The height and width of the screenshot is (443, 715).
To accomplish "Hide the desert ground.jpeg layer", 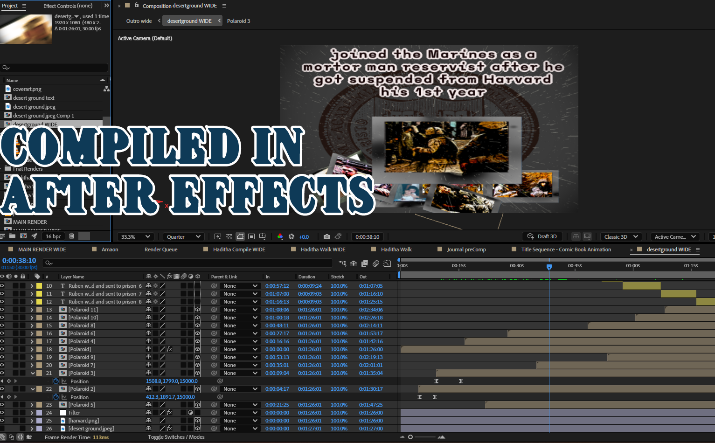I will click(x=2, y=429).
